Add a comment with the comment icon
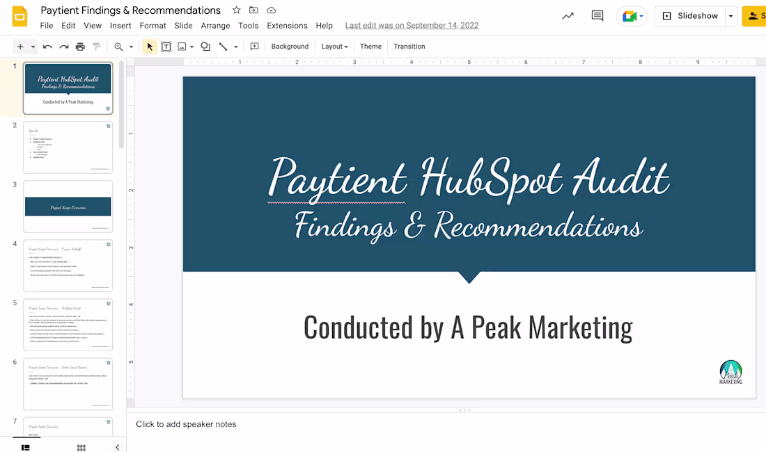The image size is (766, 452). [254, 46]
